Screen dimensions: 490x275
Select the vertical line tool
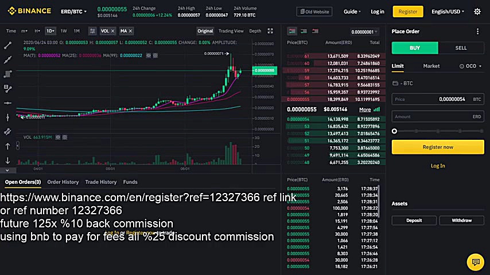coord(7,117)
